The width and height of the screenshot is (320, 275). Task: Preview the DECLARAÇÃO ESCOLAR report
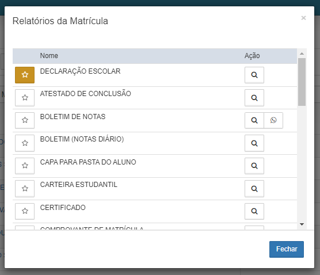254,75
